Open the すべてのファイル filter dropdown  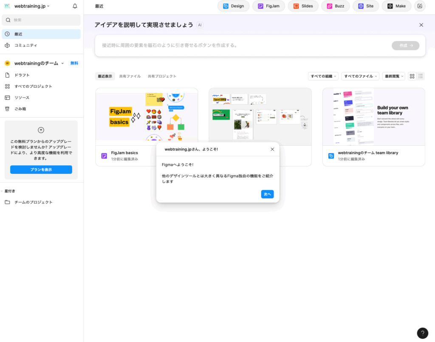pyautogui.click(x=360, y=76)
